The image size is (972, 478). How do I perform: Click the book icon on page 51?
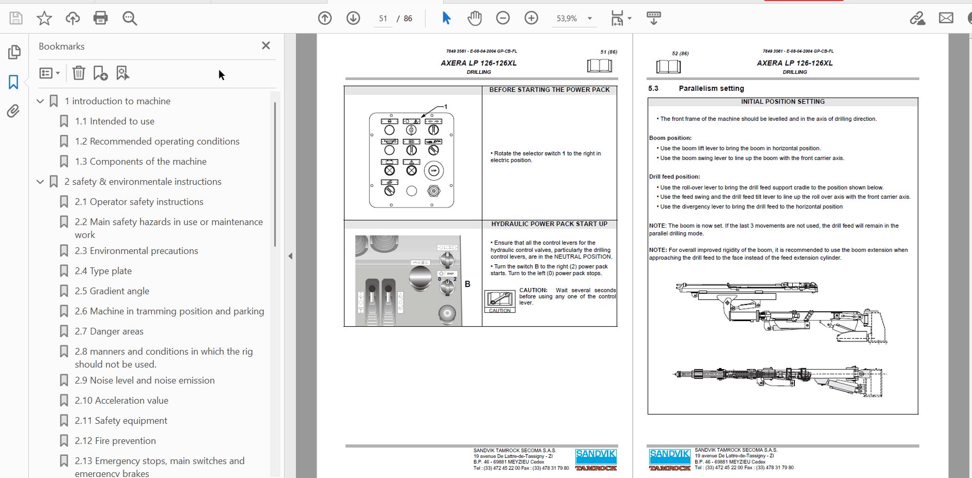(x=600, y=66)
